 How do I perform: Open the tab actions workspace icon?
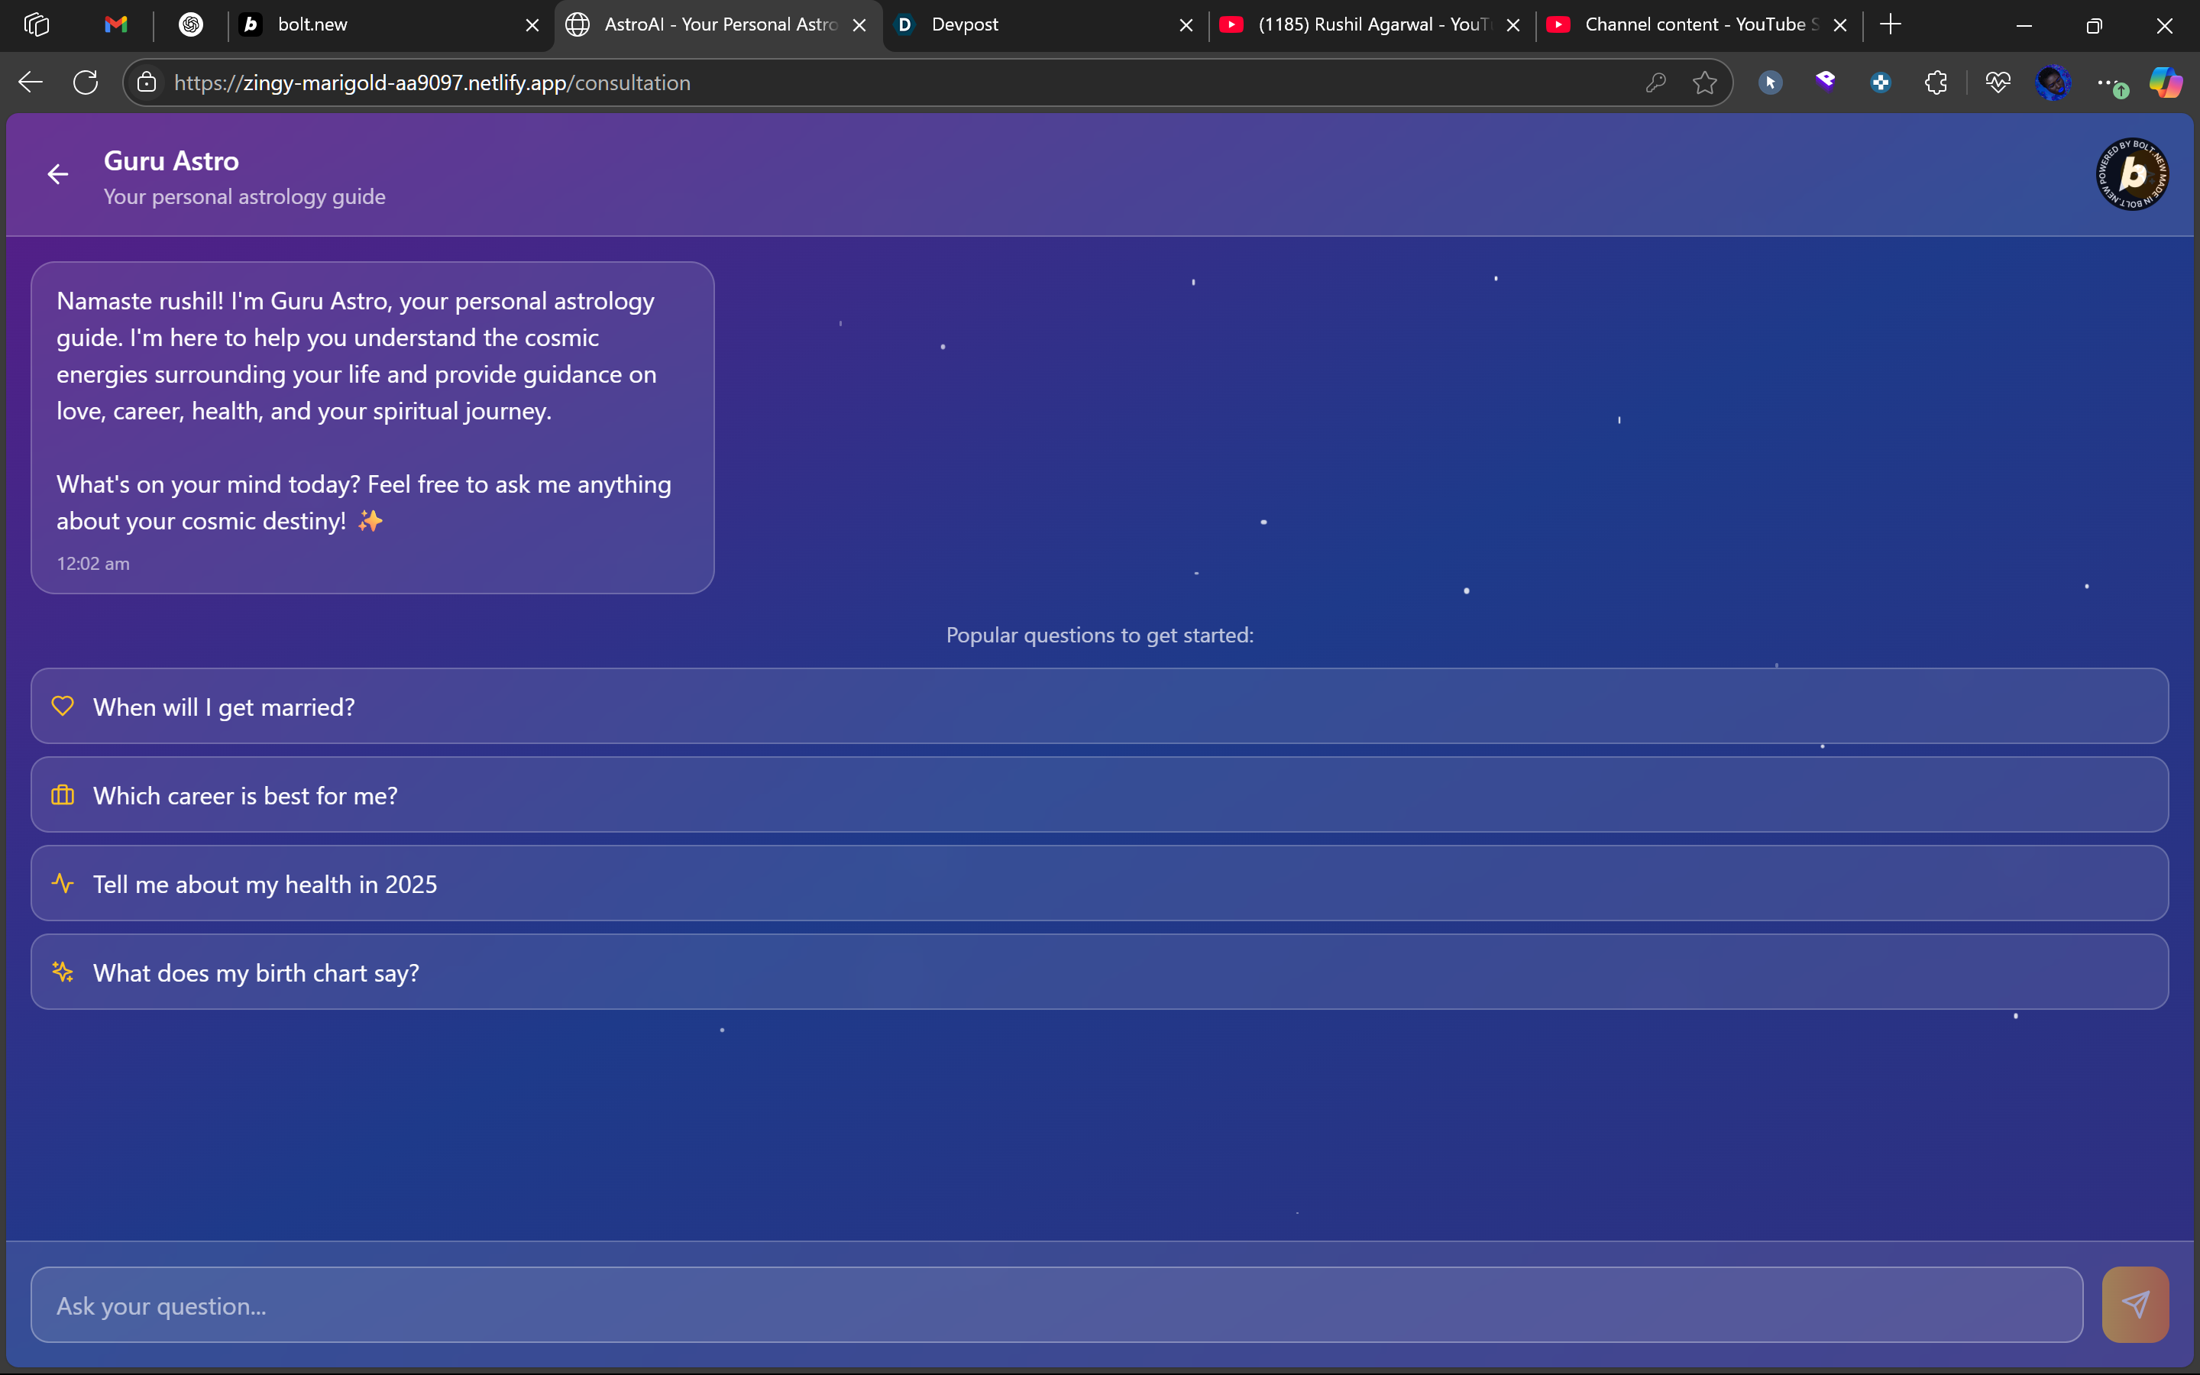click(x=37, y=24)
